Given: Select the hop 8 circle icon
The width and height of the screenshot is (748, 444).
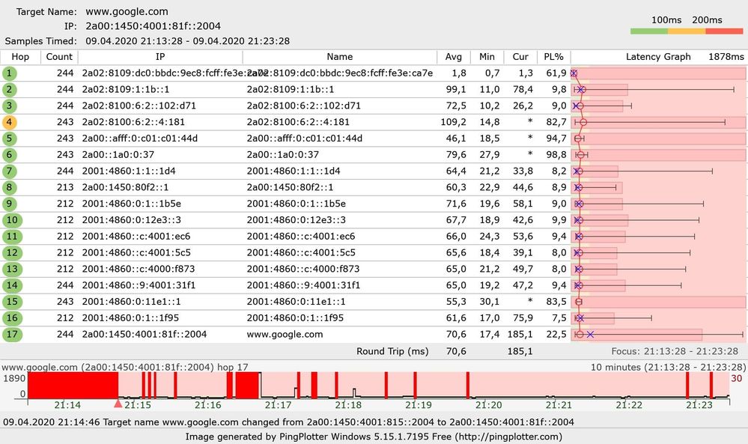Looking at the screenshot, I should click(9, 187).
